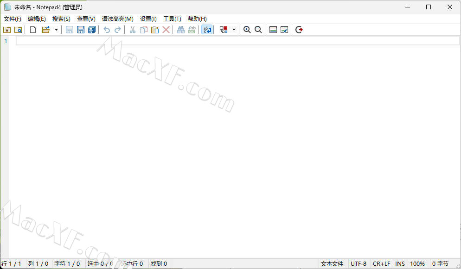Click the Notepad4 title bar app icon

click(7, 7)
